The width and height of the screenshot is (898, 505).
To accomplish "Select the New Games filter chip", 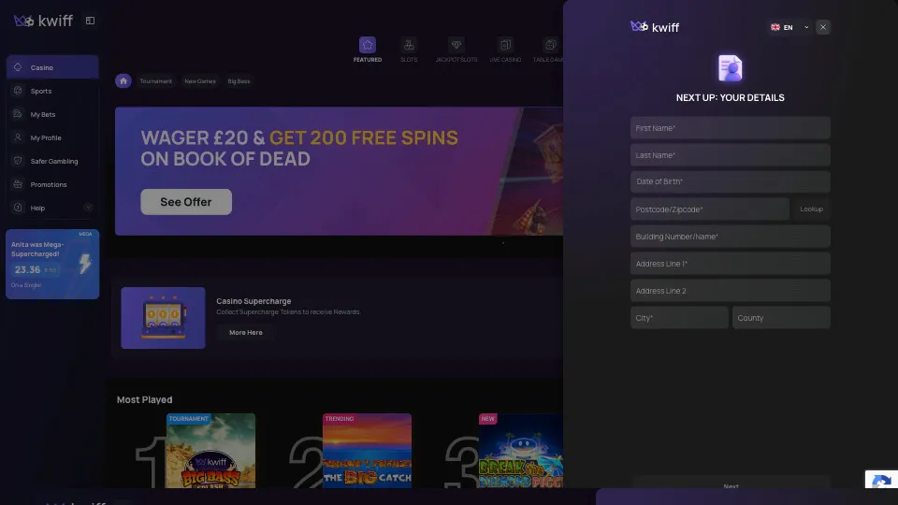I will click(200, 81).
